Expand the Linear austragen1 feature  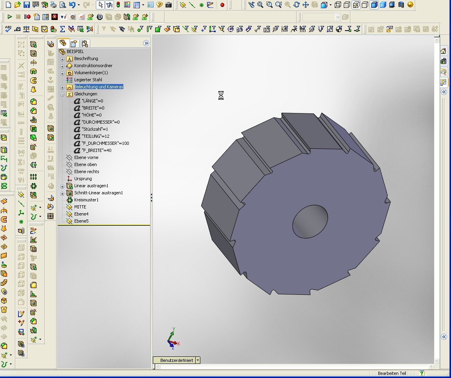tap(62, 186)
